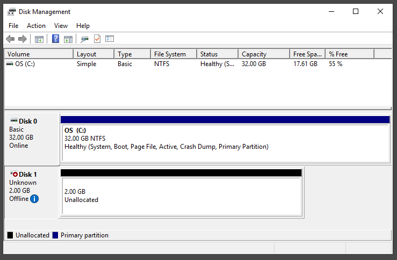Select OS (C:) row in volume list
The width and height of the screenshot is (397, 260).
(25, 64)
